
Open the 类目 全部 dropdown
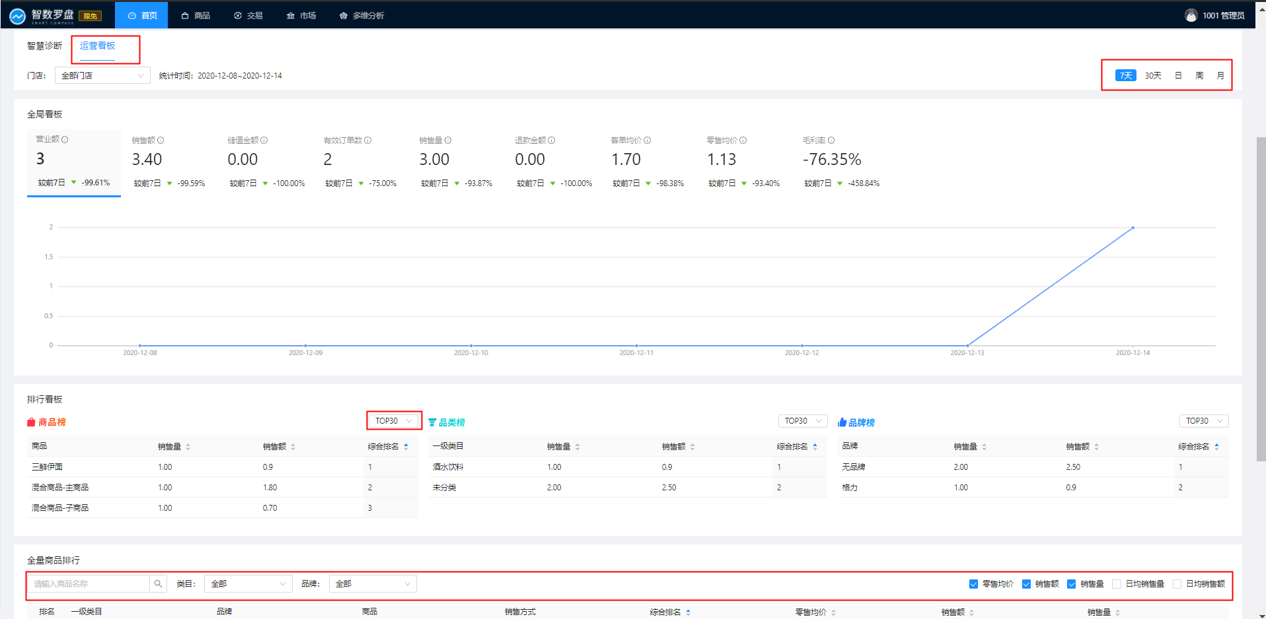click(248, 584)
